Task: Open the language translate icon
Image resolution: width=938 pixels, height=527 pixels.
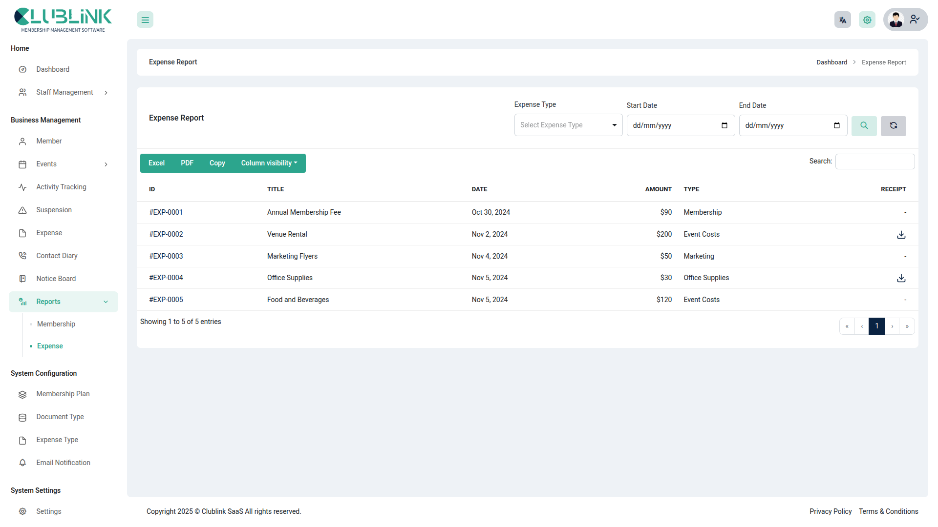Action: click(842, 20)
